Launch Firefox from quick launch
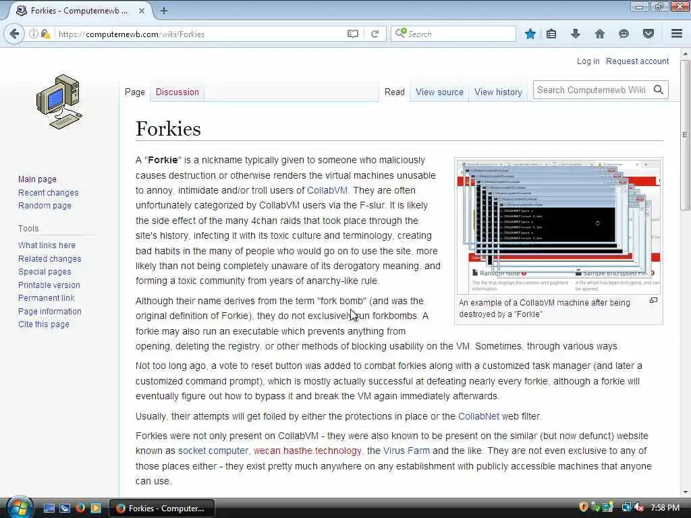Viewport: 691px width, 518px height. 80,509
